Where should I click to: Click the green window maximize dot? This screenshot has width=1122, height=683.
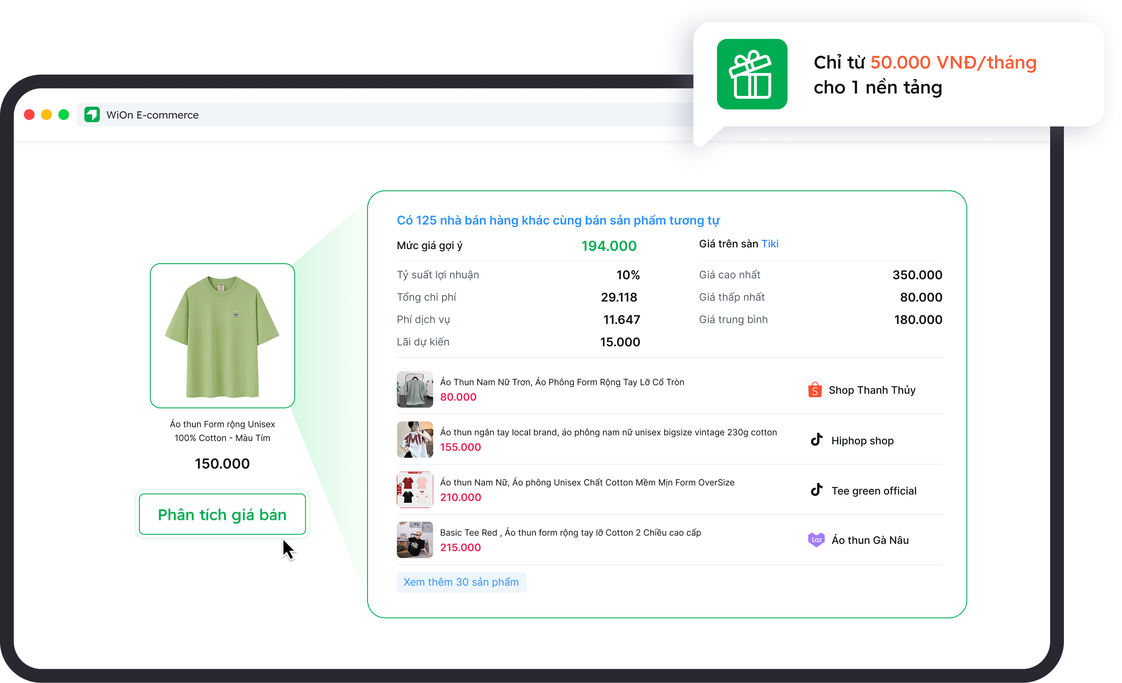coord(64,115)
